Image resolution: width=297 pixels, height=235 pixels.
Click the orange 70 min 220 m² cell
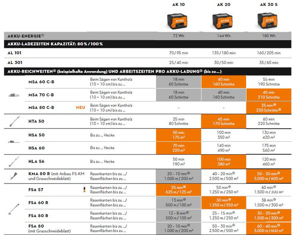179,148
